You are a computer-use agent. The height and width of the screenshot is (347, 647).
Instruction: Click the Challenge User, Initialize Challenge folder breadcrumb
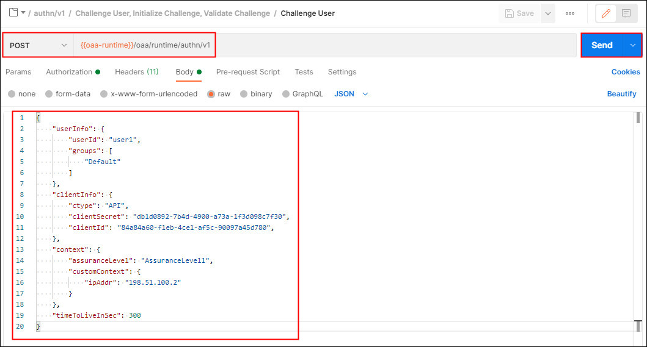(172, 13)
